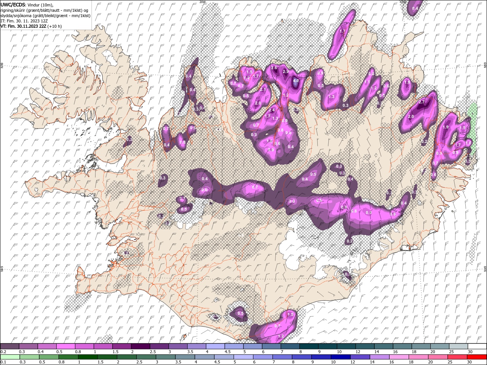
Task: Pick the pale grey swatch labeled 25 in top row
Action: tap(459, 346)
